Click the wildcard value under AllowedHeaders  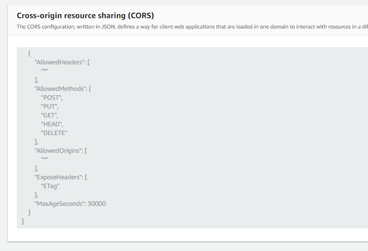(x=44, y=71)
